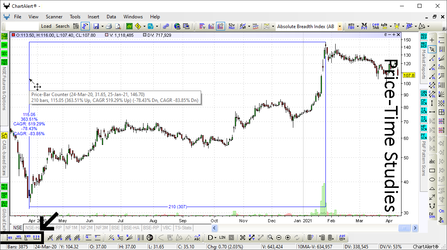The height and width of the screenshot is (250, 447).
Task: Click the 52w HiLo icon
Action: [x=231, y=27]
